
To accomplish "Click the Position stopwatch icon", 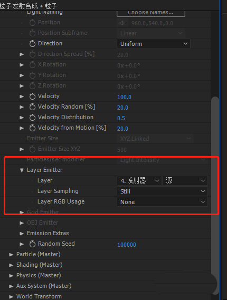I will pos(32,23).
